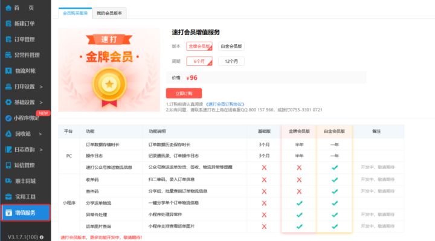Click the 打印设置 printer icon
Image resolution: width=435 pixels, height=241 pixels.
[8, 86]
